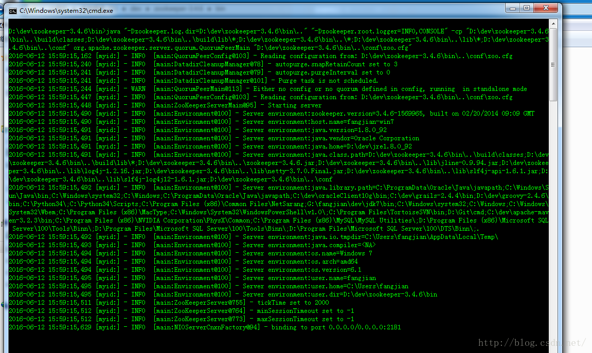Click '[main:DatadirCleanupManager@78]' source tag
This screenshot has height=353, width=592.
pyautogui.click(x=208, y=64)
